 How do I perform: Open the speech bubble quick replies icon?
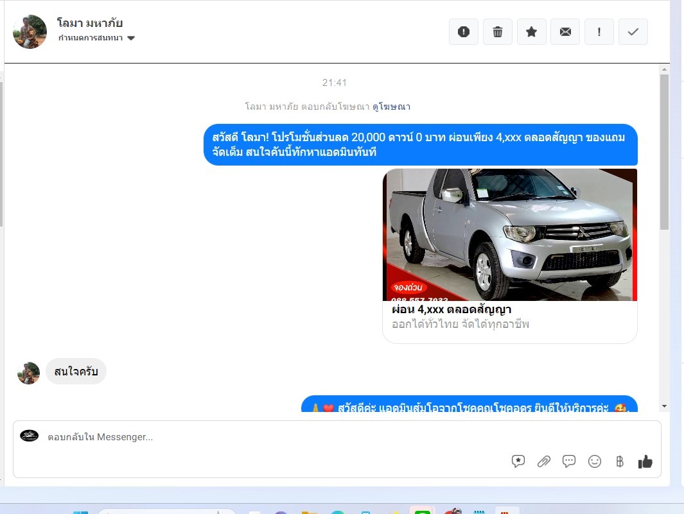(569, 461)
